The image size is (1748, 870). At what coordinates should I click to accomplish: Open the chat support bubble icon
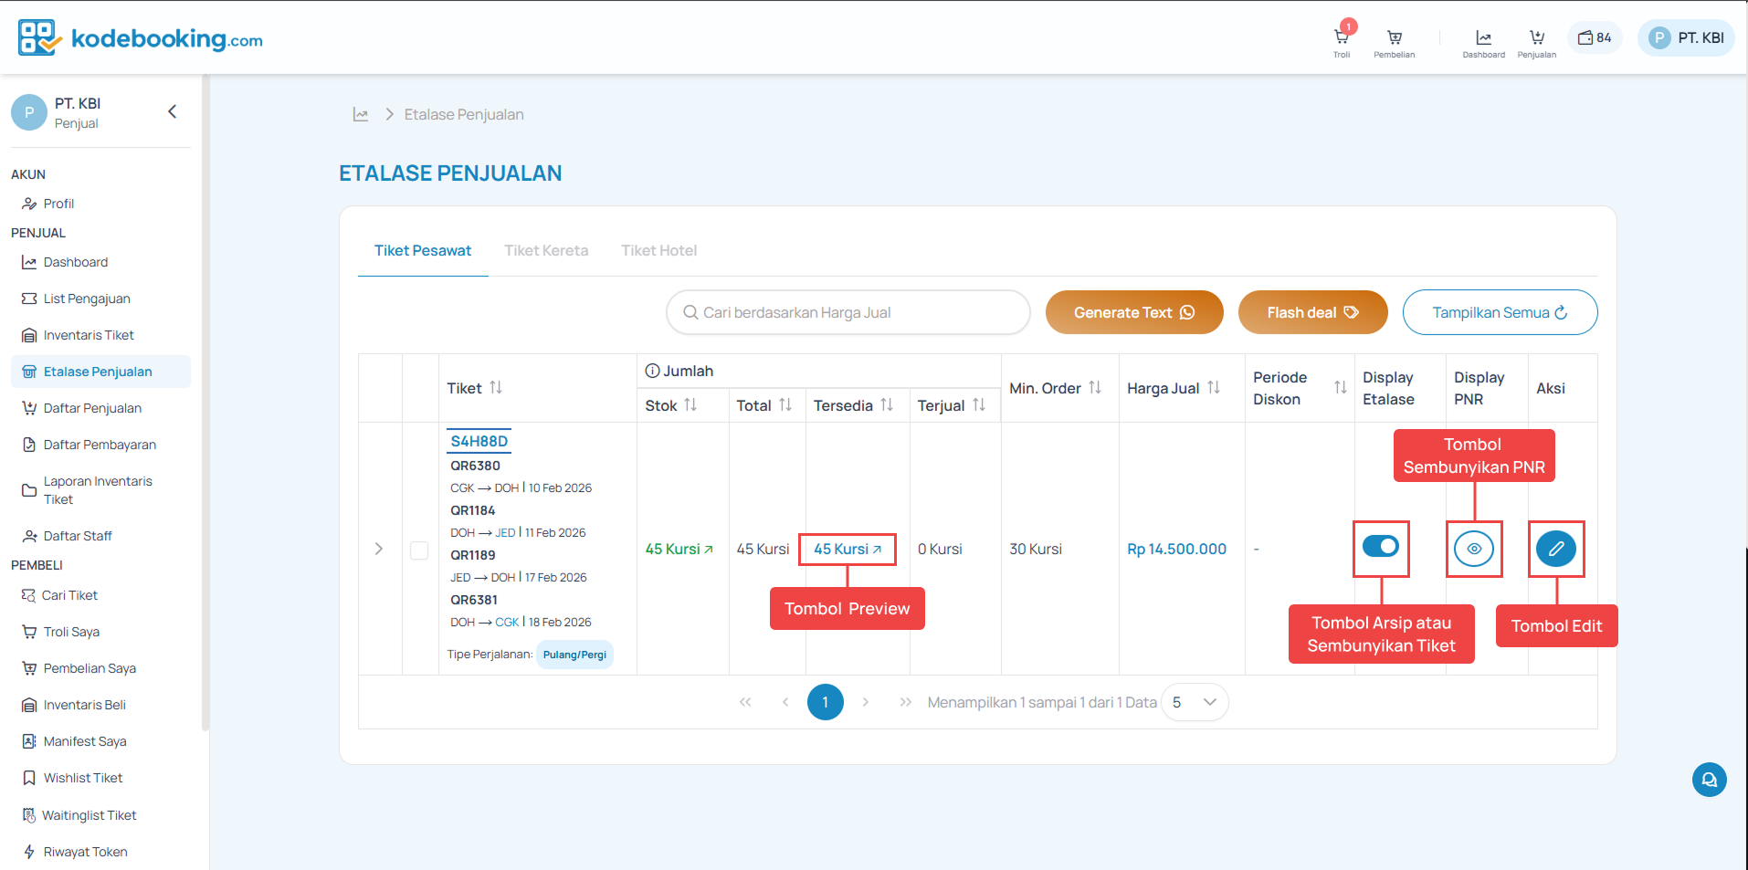(x=1709, y=780)
